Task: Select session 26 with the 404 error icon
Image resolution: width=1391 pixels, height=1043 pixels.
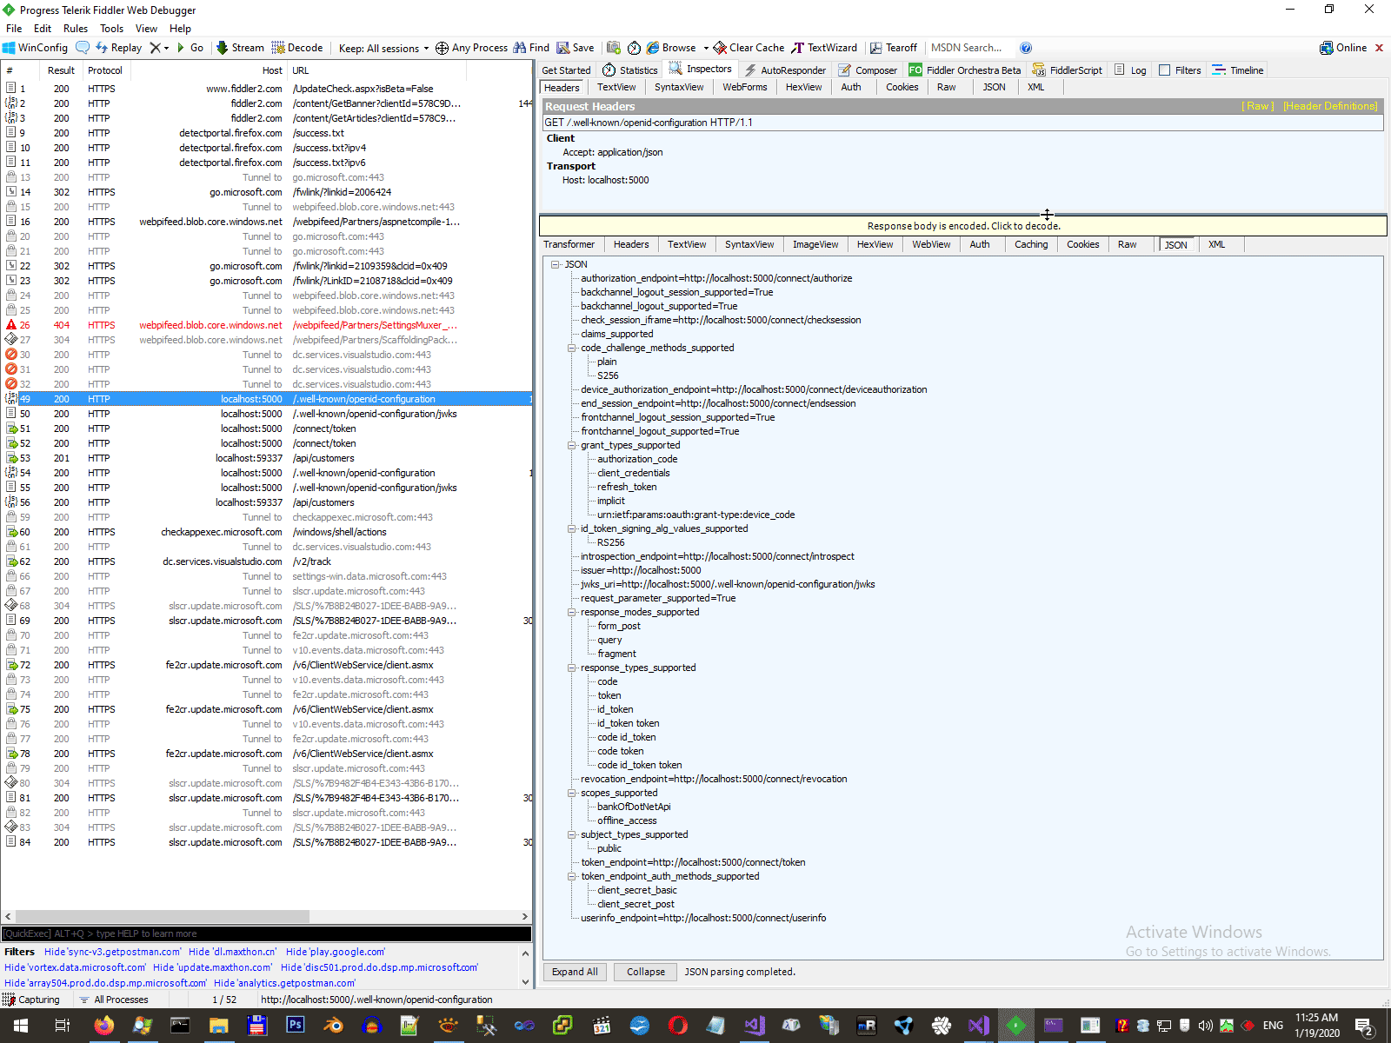Action: (267, 325)
